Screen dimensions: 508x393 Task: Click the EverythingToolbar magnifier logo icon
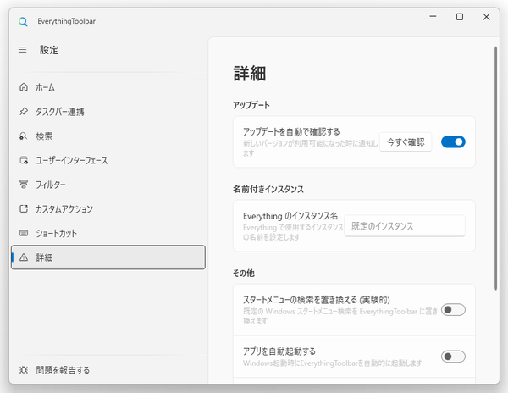(23, 22)
